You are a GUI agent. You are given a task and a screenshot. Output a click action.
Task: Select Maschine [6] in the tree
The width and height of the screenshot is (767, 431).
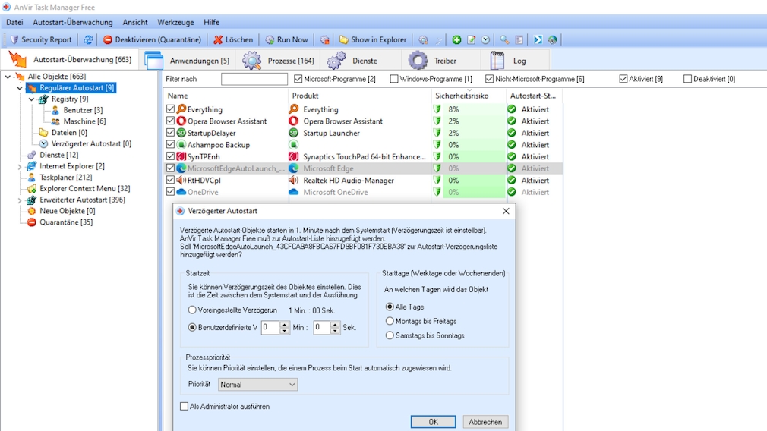pyautogui.click(x=84, y=121)
